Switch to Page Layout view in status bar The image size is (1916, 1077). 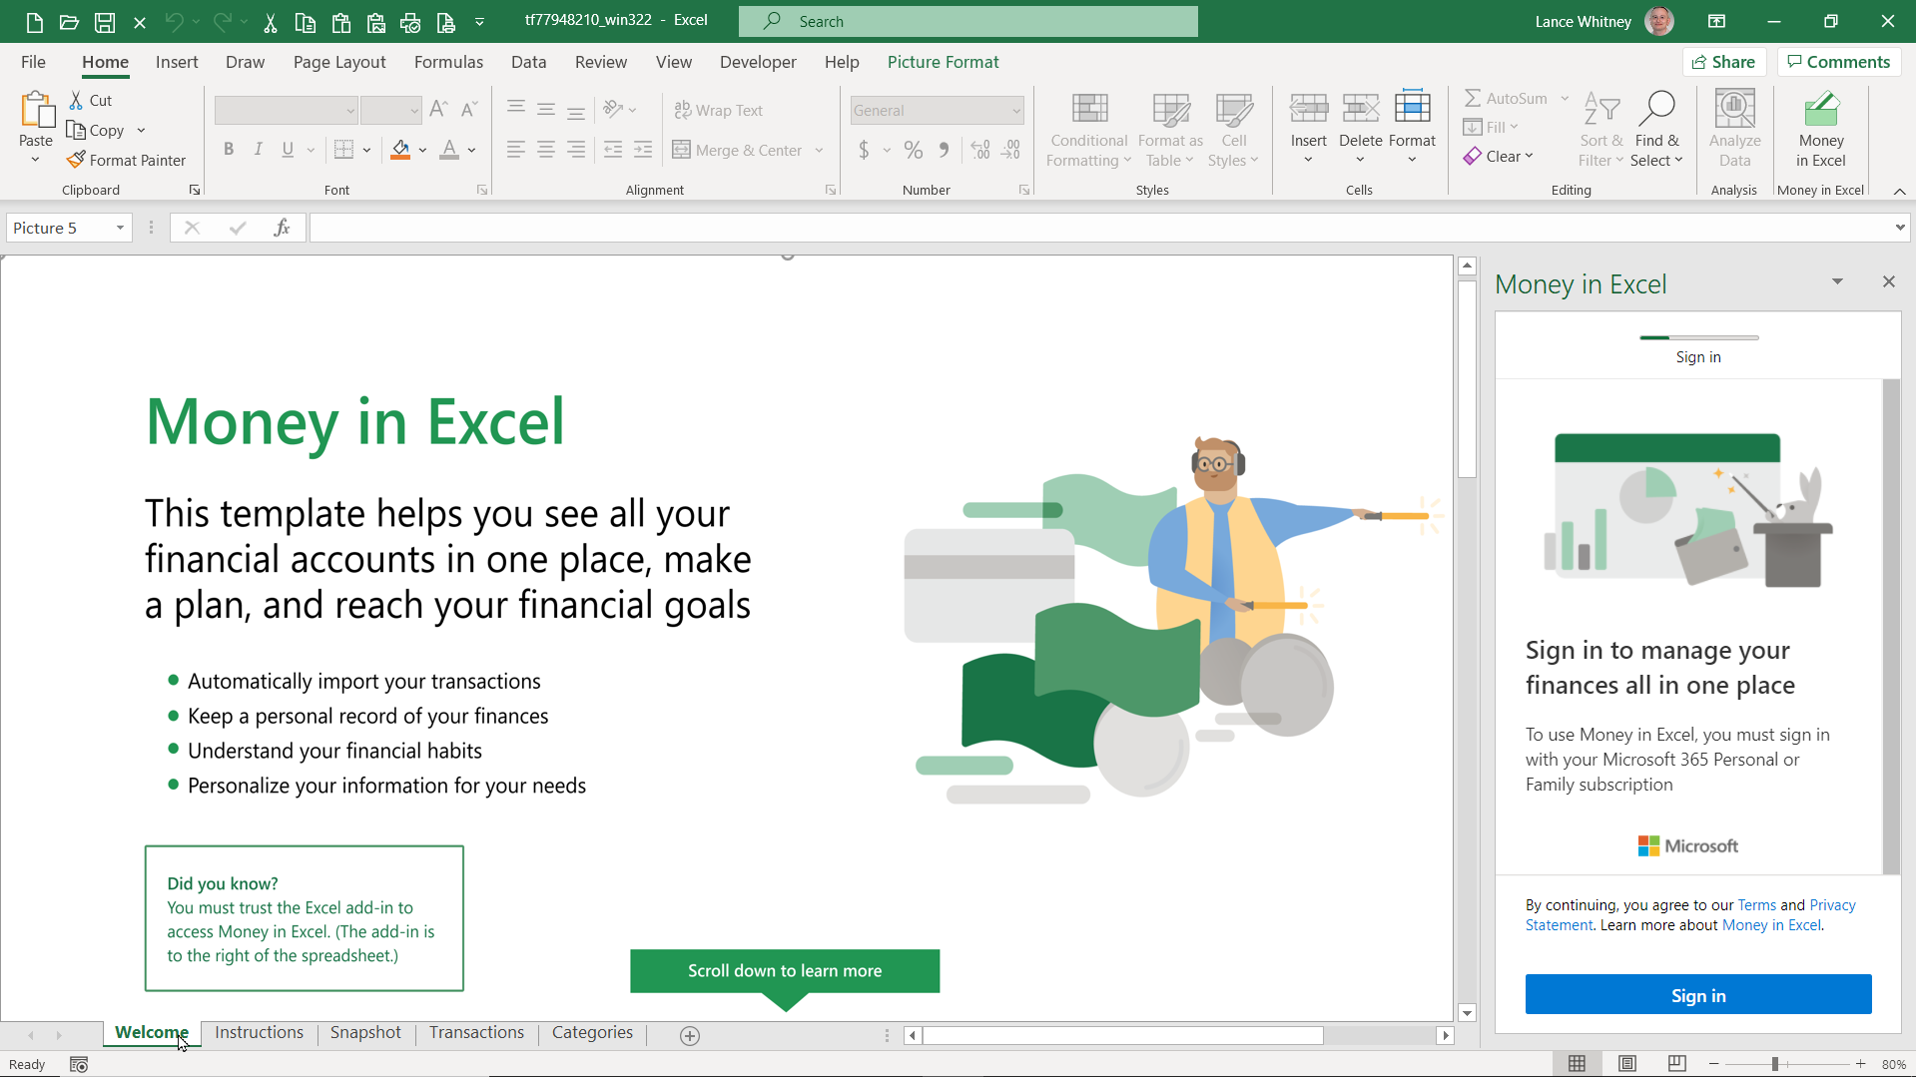coord(1626,1064)
